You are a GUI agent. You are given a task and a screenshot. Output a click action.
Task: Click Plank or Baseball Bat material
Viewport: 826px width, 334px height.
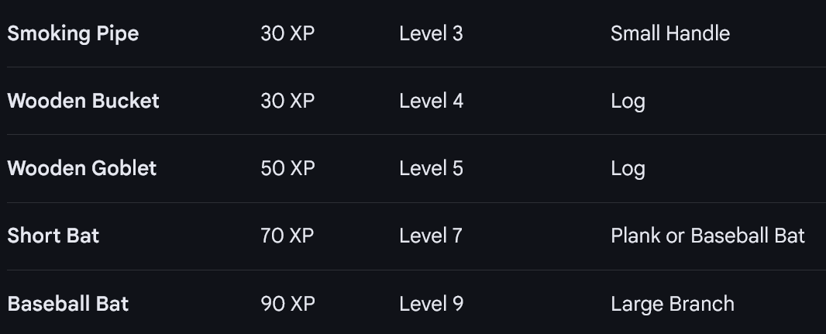tap(708, 236)
